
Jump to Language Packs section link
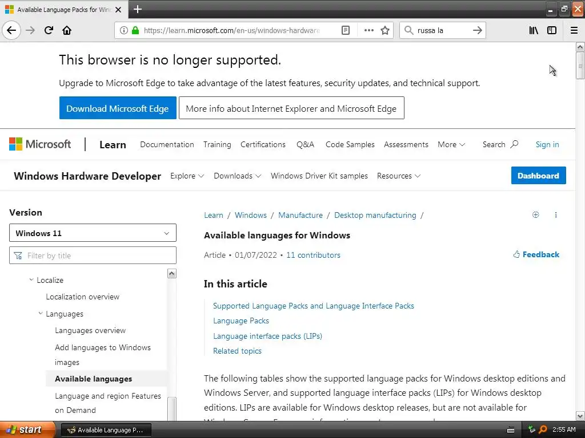tap(241, 321)
